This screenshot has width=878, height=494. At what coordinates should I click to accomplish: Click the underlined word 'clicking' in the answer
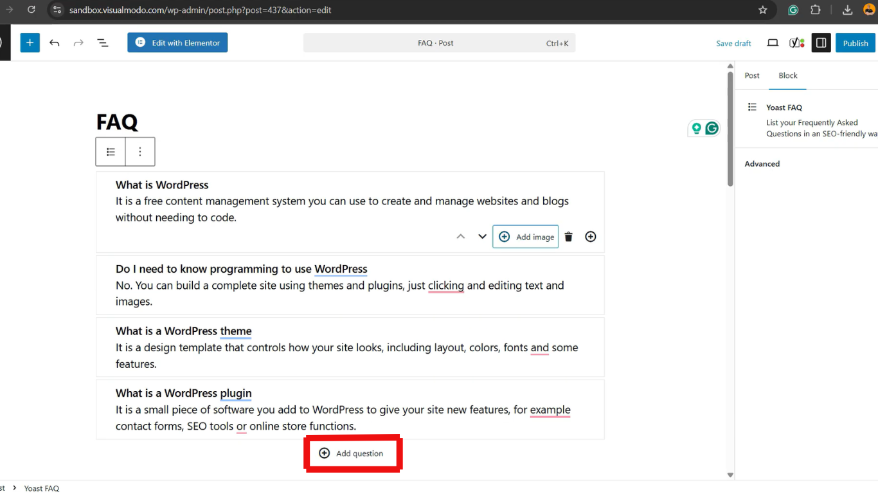click(446, 286)
